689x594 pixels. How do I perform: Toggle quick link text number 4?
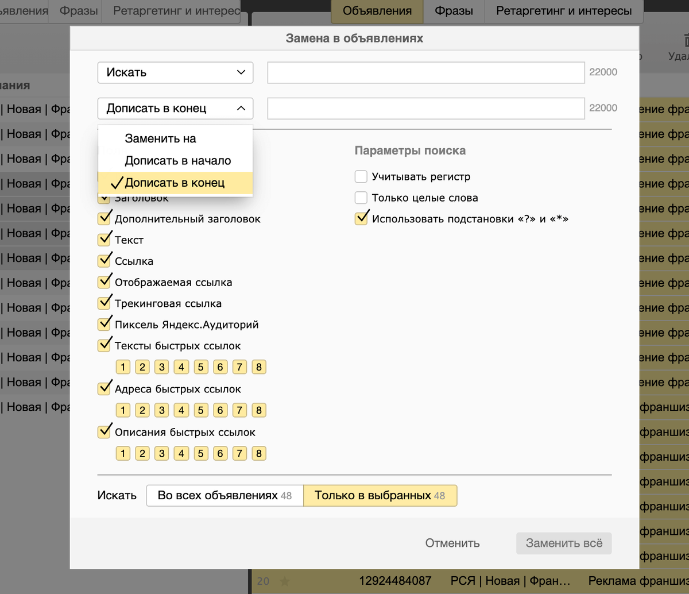click(181, 367)
